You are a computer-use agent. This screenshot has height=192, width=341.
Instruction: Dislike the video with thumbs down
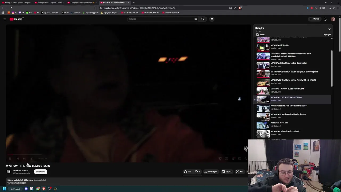(197, 172)
